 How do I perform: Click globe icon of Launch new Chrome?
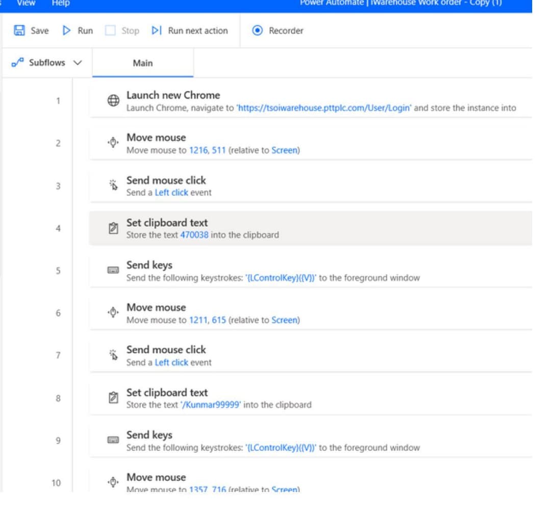[x=113, y=101]
